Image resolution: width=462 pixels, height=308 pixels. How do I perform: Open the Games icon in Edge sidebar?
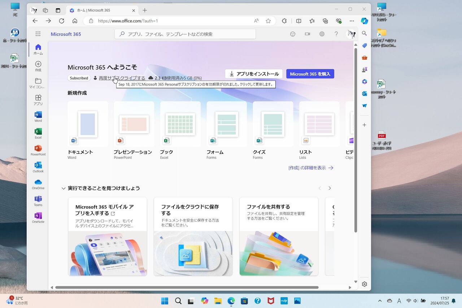point(365,69)
